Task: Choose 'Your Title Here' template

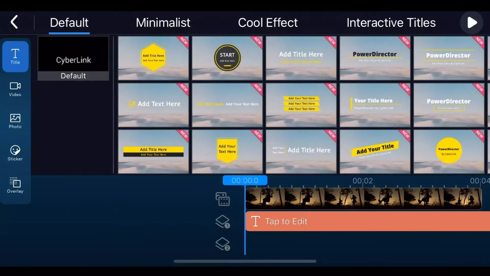Action: (x=375, y=105)
